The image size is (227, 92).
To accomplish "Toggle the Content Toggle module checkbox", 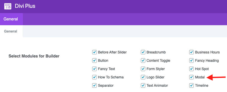I will coord(143,60).
